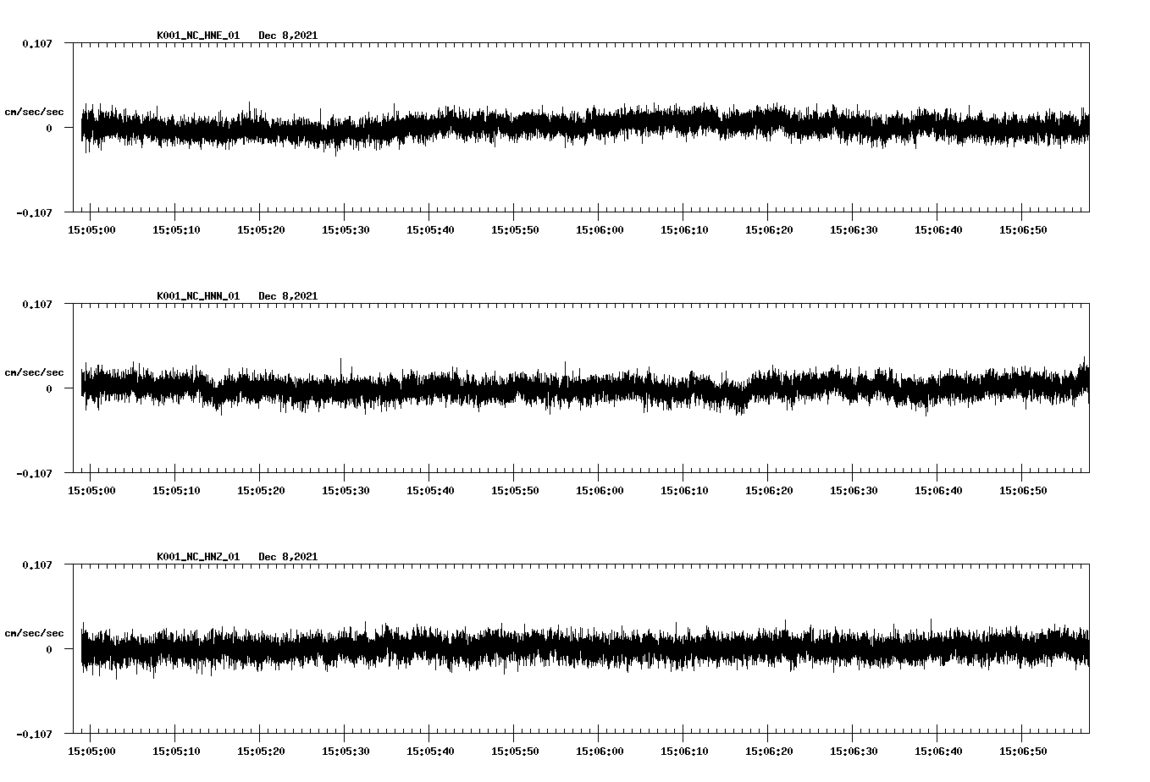1150x782 pixels.
Task: Click 15:05:30 time label on HNE plot
Action: coord(346,230)
